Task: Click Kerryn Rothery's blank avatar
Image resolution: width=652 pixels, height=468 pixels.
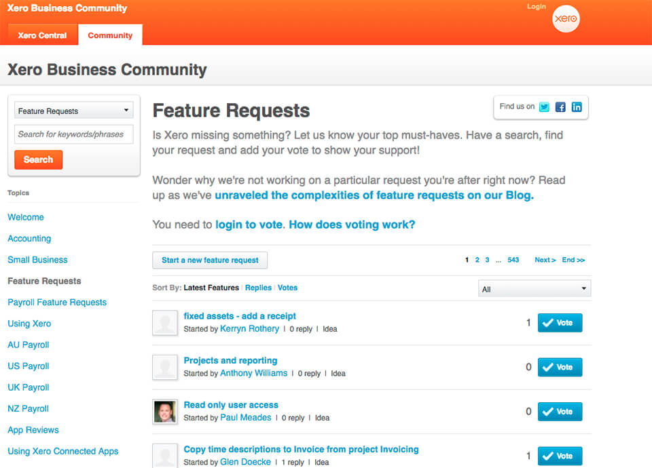Action: [164, 323]
